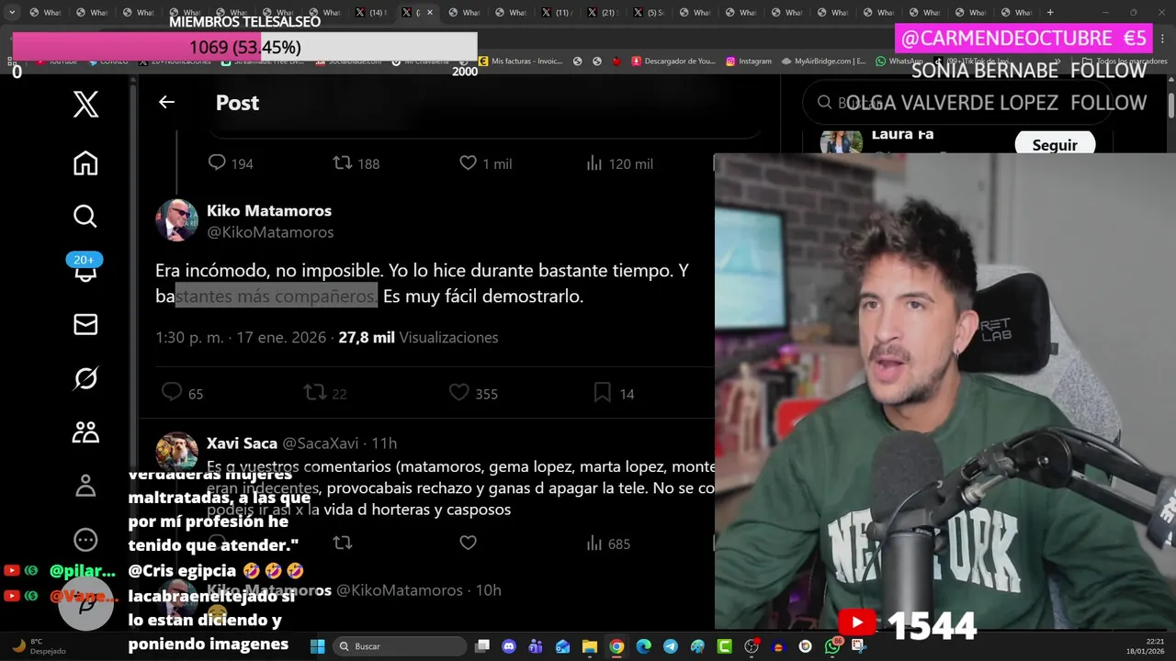Viewport: 1176px width, 661px height.
Task: Open the Instagram bookmark
Action: [749, 62]
